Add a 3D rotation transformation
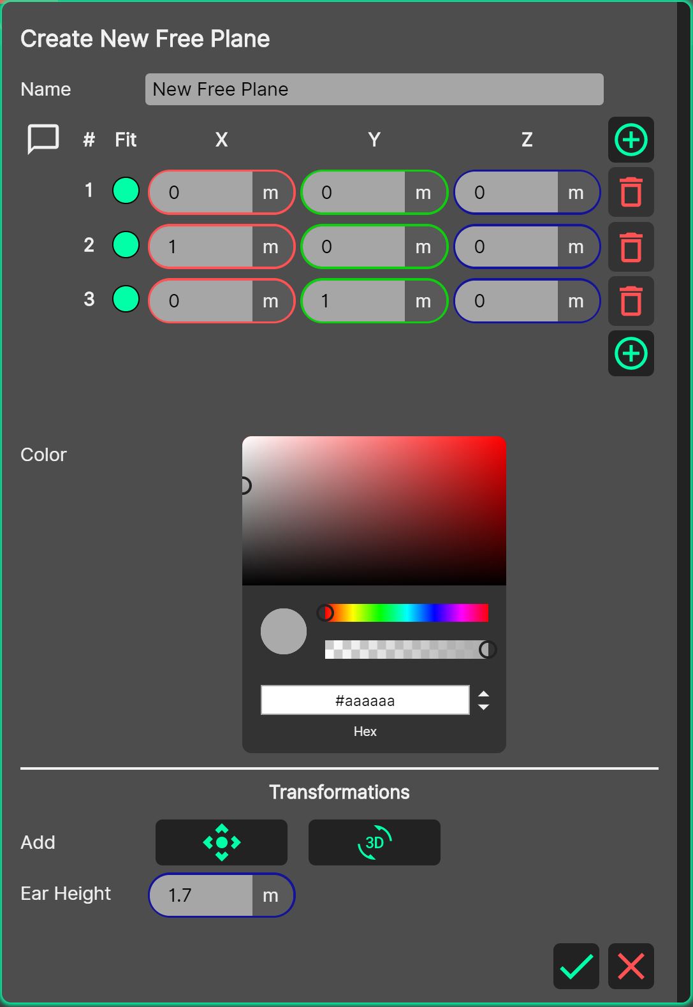Viewport: 693px width, 1007px height. point(374,842)
